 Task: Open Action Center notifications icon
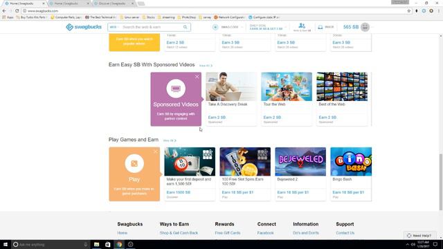[435, 244]
